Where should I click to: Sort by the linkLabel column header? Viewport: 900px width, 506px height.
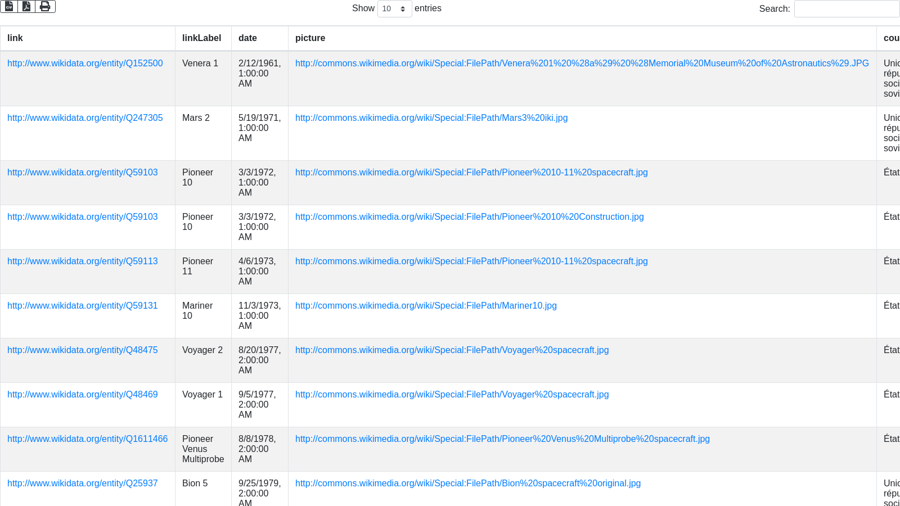tap(201, 38)
